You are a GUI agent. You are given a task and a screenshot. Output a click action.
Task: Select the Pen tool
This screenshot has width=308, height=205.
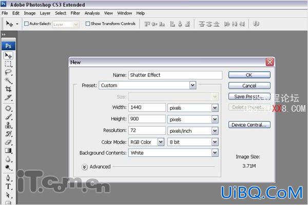tap(8, 178)
